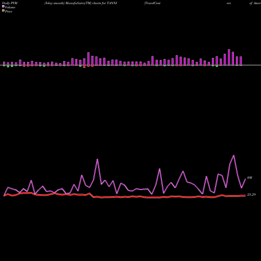Click the '0M' volume value label
Image resolution: width=261 pixels, height=261 pixels.
(x=250, y=178)
